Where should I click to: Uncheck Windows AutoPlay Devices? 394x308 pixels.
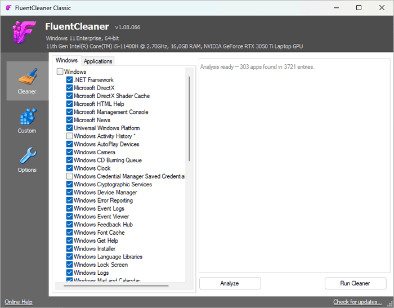(69, 144)
